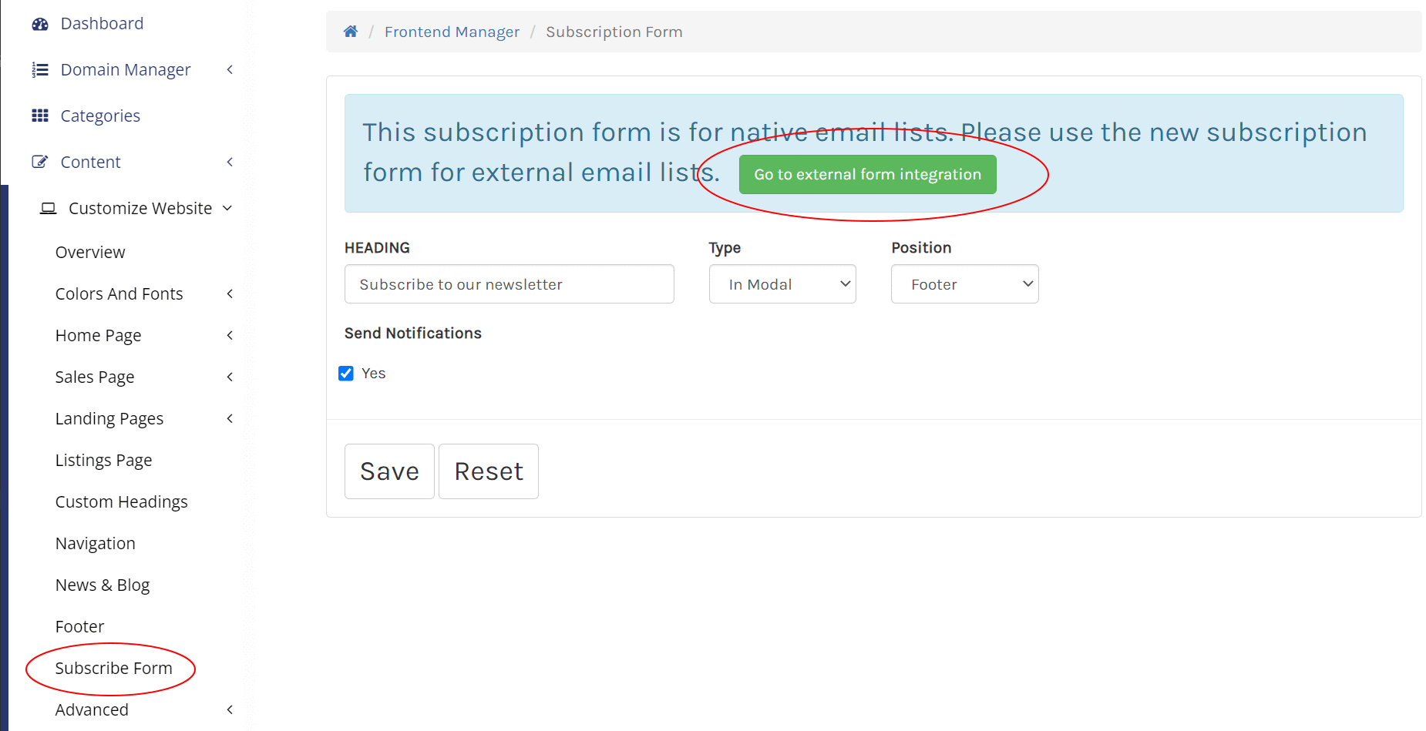Click the Content edit icon
Image resolution: width=1426 pixels, height=731 pixels.
point(39,163)
